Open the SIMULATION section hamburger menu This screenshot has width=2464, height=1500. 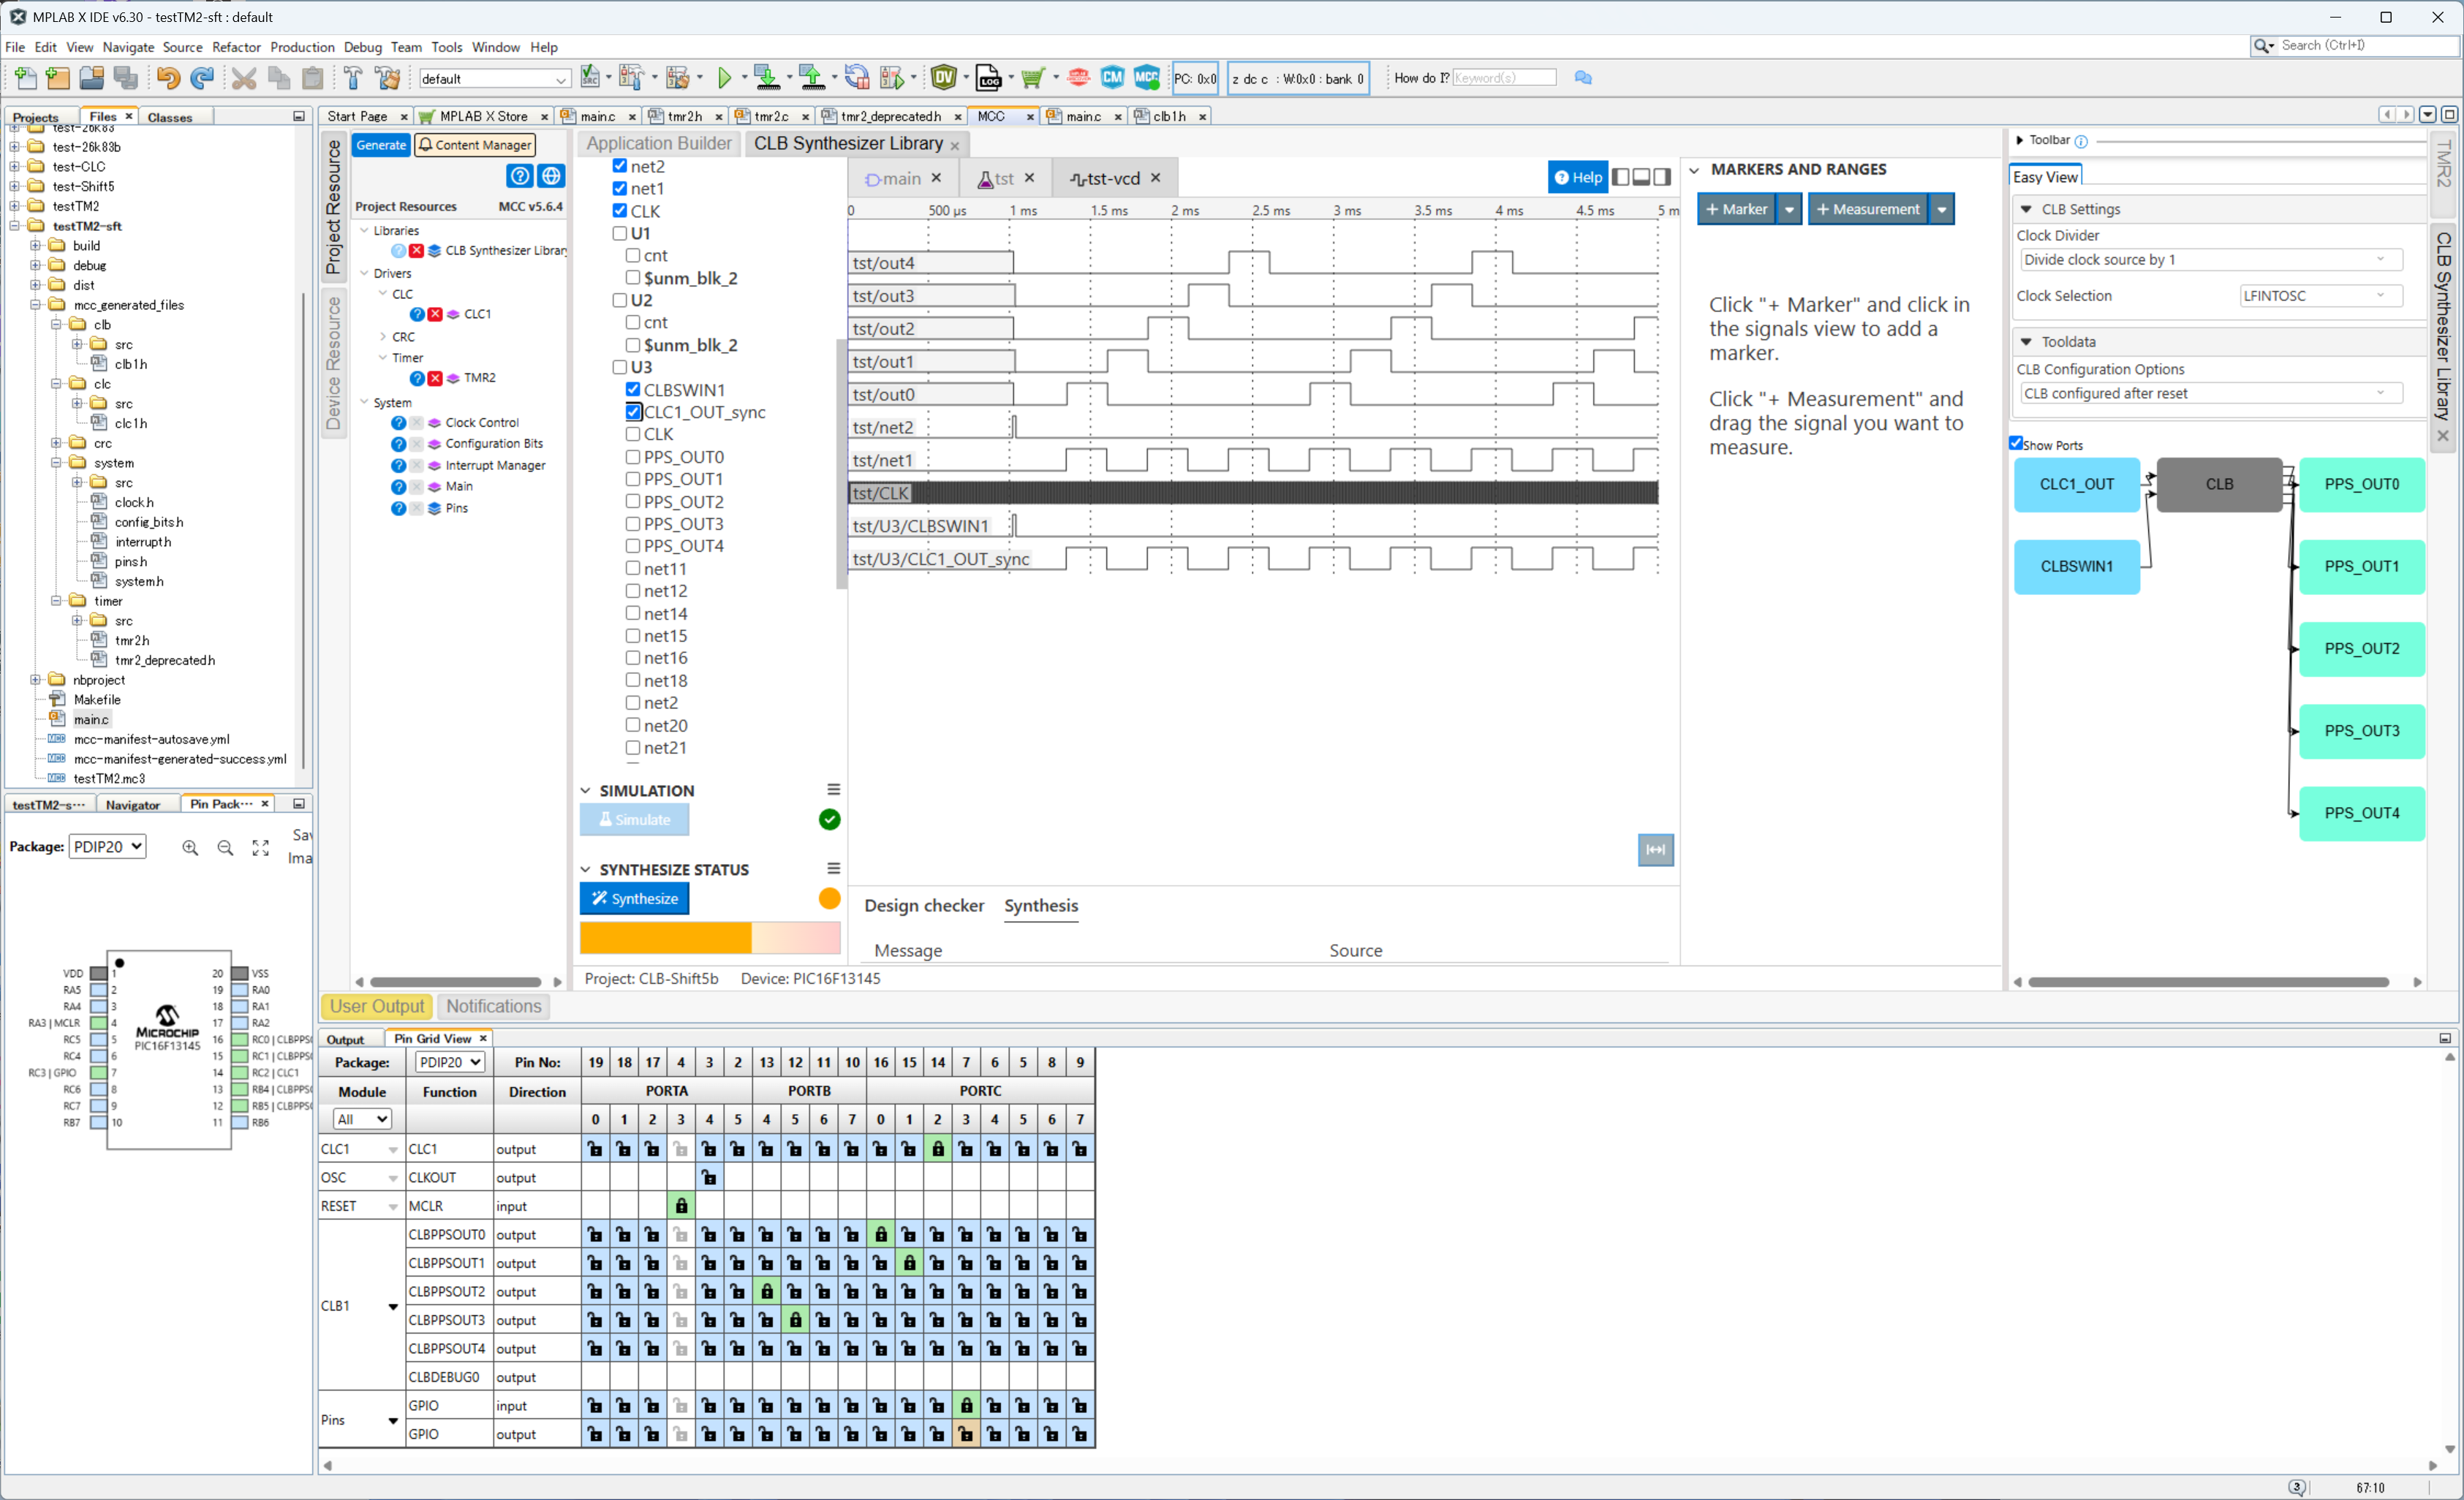[833, 790]
